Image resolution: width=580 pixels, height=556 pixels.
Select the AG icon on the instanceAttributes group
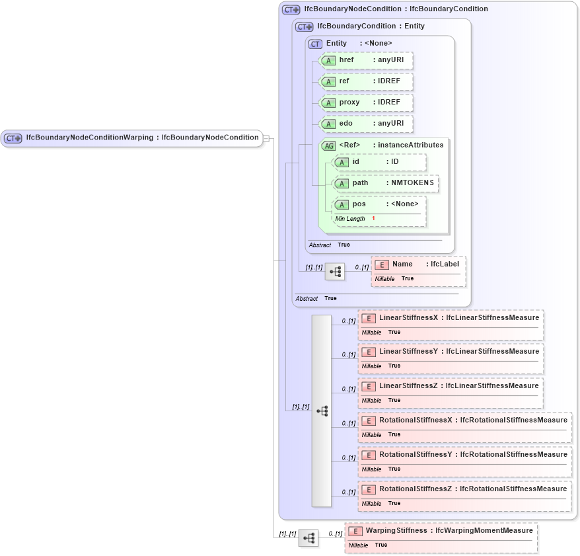click(328, 145)
